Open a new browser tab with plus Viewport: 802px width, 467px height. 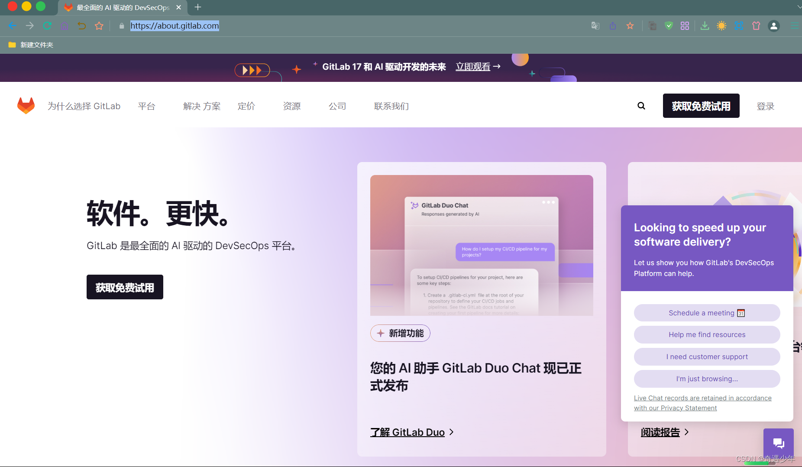[x=198, y=7]
